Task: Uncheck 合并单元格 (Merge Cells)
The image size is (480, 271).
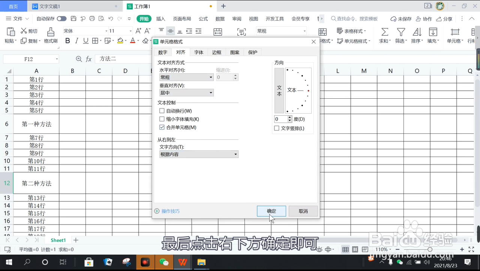Action: point(162,127)
